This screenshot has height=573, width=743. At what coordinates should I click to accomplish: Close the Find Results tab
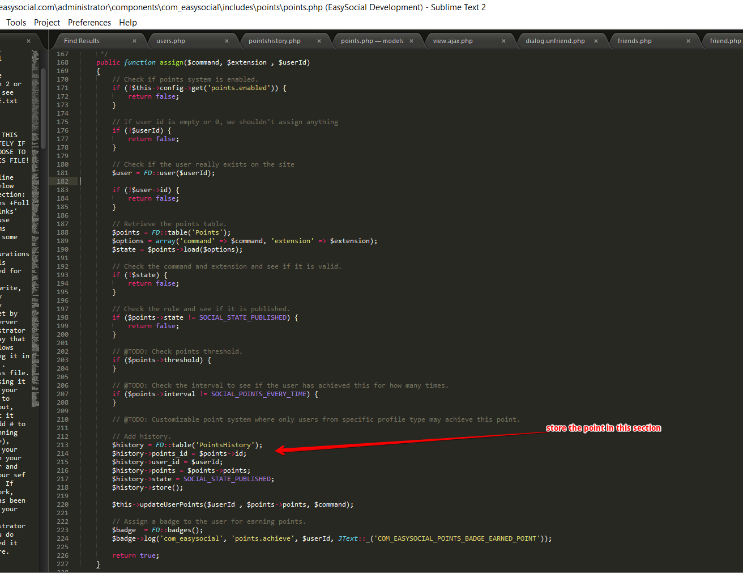coord(134,41)
